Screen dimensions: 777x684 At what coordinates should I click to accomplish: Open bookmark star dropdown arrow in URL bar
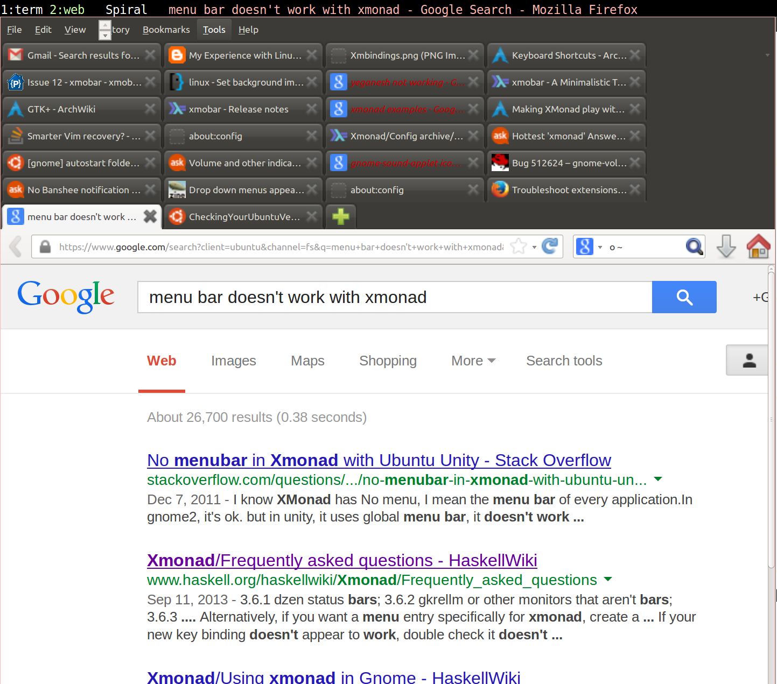[534, 247]
